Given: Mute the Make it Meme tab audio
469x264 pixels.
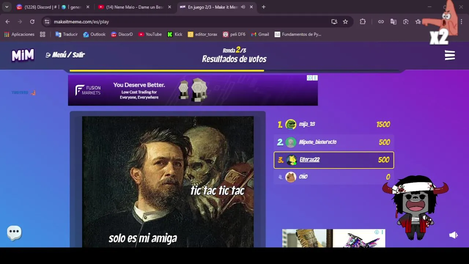Looking at the screenshot, I should [x=243, y=7].
